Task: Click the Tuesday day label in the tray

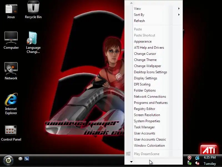Action: (210, 164)
